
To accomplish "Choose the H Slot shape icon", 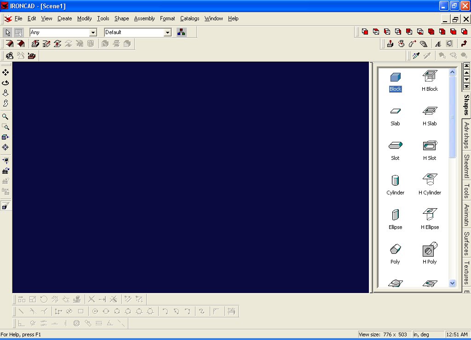I will tap(430, 145).
